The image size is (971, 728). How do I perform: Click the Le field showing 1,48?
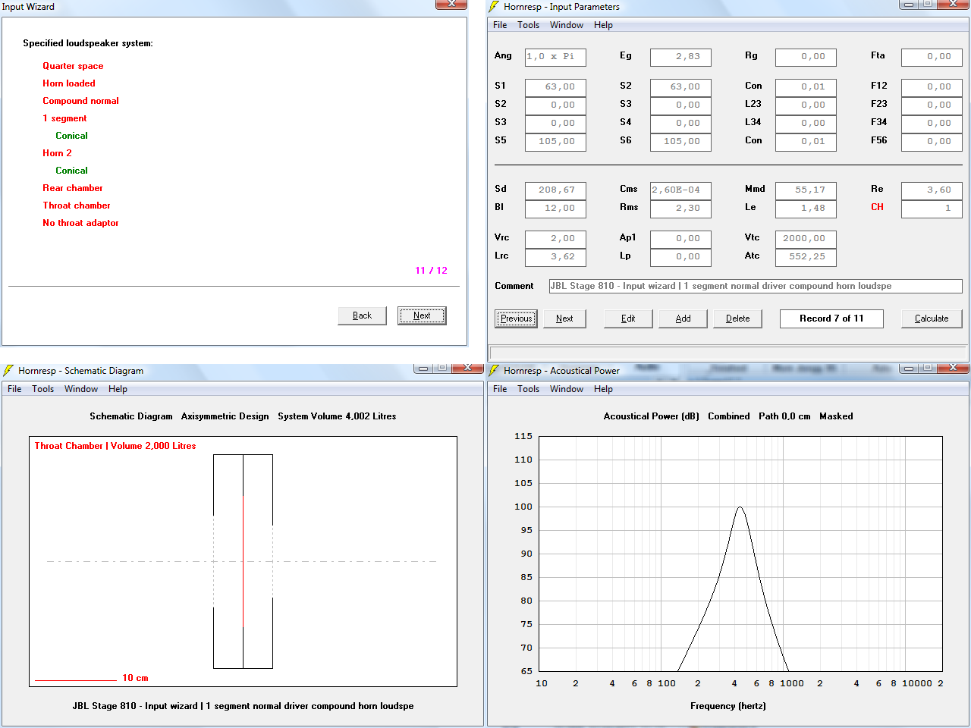coord(806,209)
